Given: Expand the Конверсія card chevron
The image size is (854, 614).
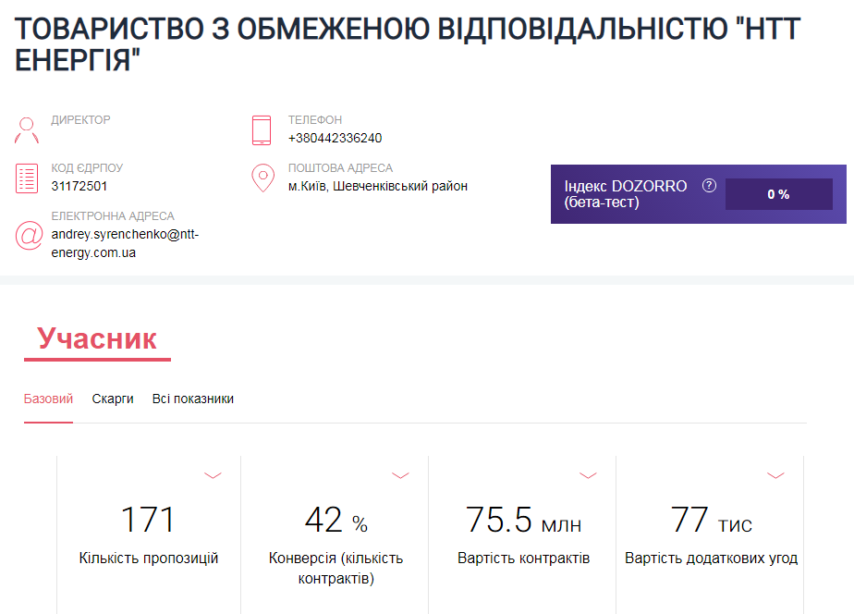Looking at the screenshot, I should [x=400, y=475].
